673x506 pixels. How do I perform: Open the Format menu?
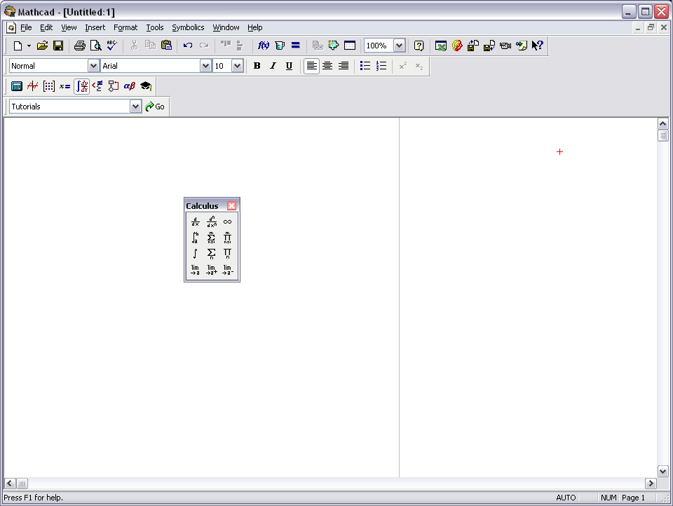pyautogui.click(x=125, y=27)
